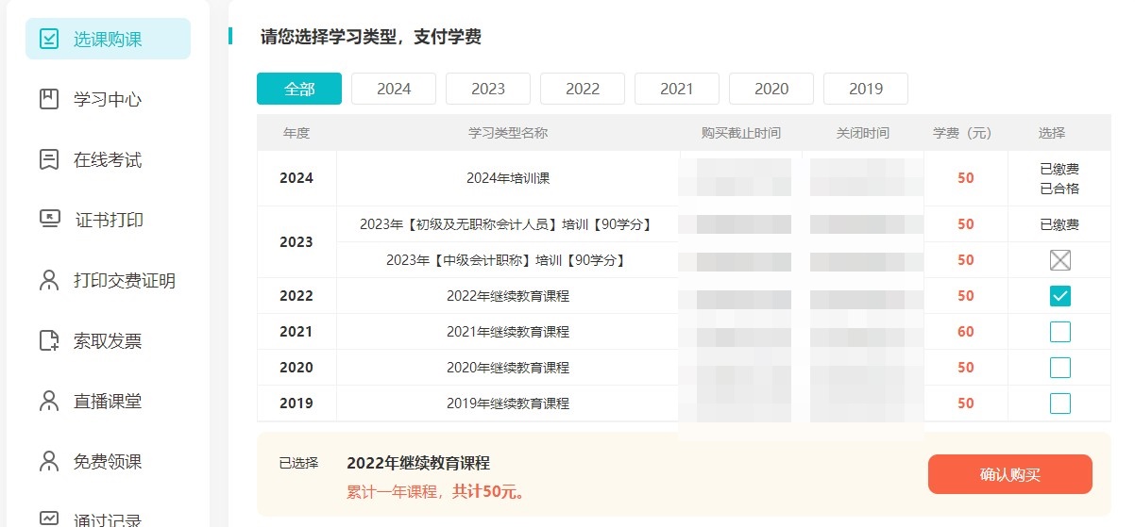
Task: Click the 打印交费证明 person icon
Action: pyautogui.click(x=49, y=280)
